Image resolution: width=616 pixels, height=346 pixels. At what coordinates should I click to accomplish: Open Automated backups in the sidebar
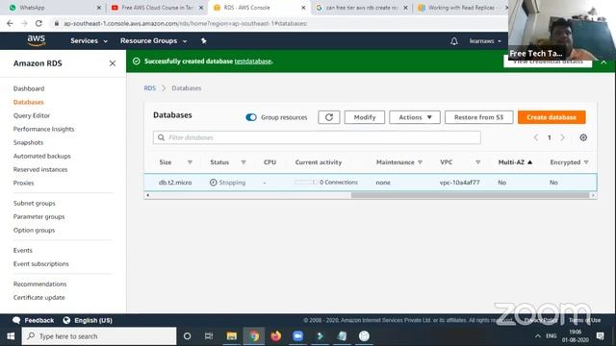[42, 156]
